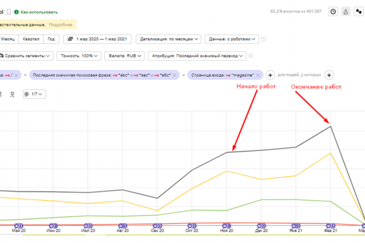This screenshot has height=243, width=365.
Task: Remove the 'Страница входа' filter with its X
Action: click(x=258, y=75)
